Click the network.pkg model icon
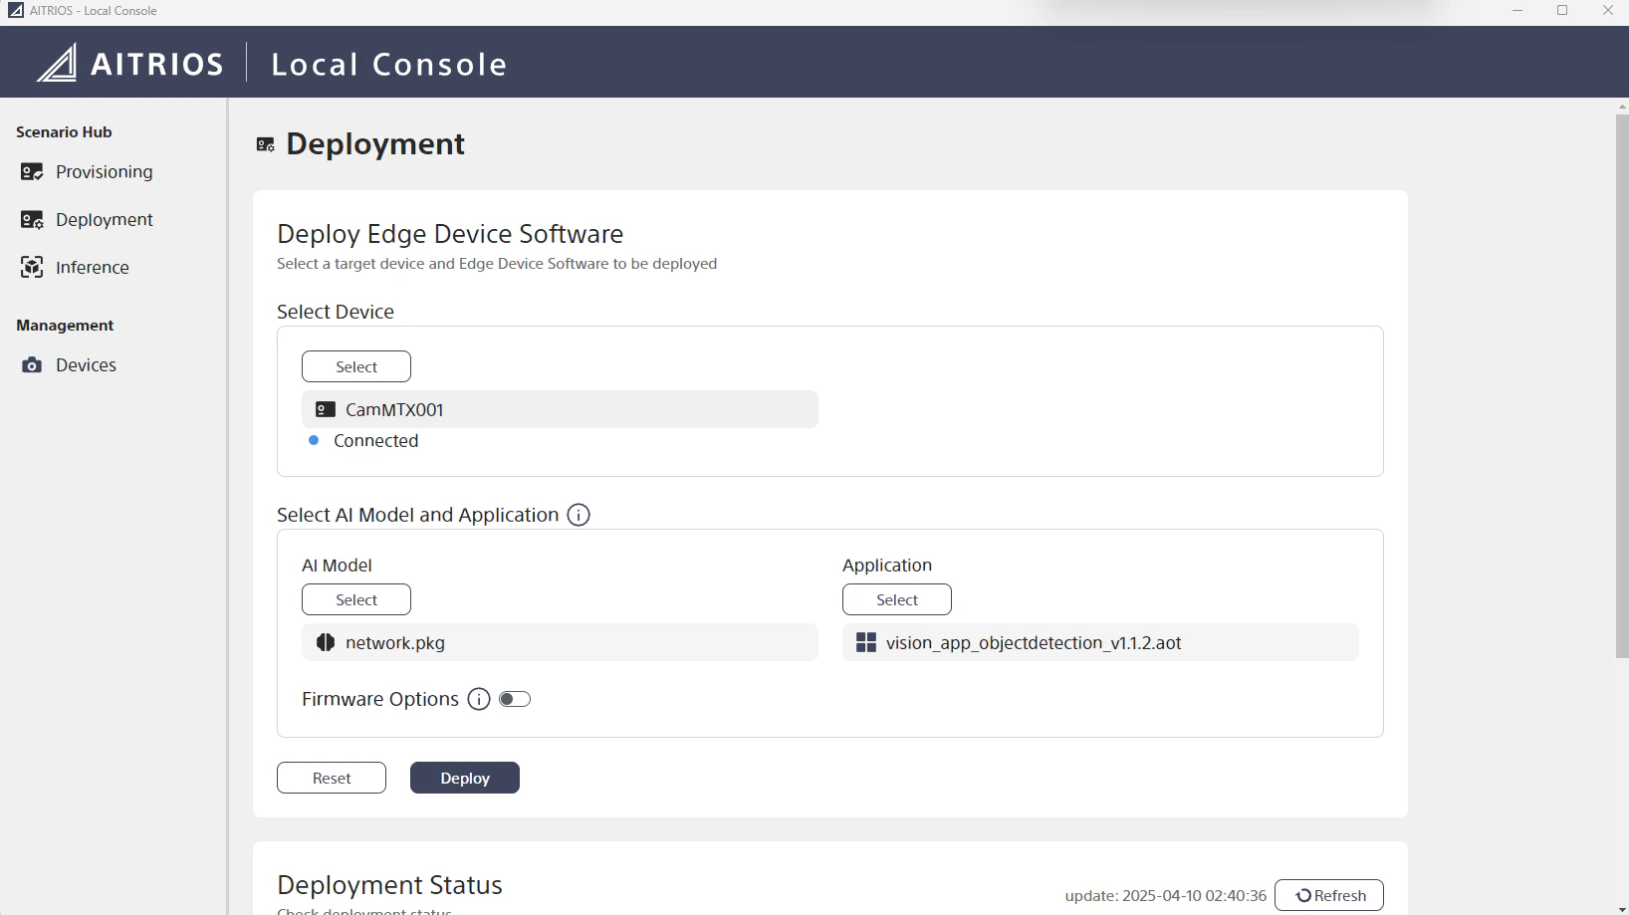 (x=326, y=642)
